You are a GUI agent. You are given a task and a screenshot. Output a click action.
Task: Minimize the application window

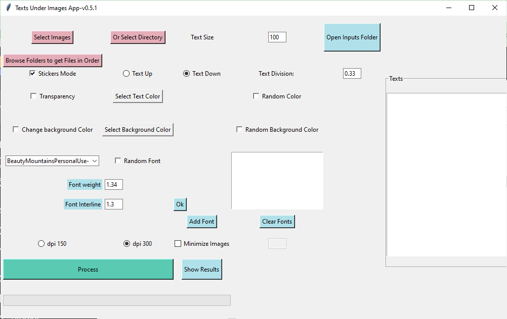pos(449,8)
